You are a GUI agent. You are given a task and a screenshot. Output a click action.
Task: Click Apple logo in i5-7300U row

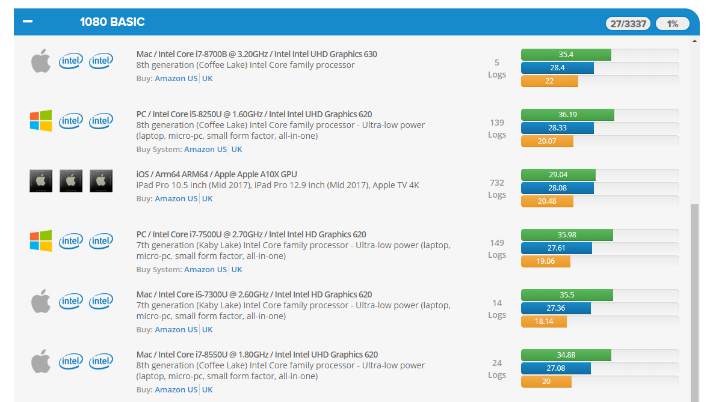(41, 301)
